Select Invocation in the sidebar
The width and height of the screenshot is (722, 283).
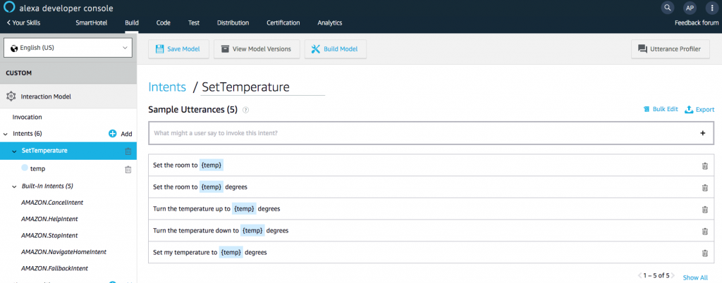(x=27, y=117)
